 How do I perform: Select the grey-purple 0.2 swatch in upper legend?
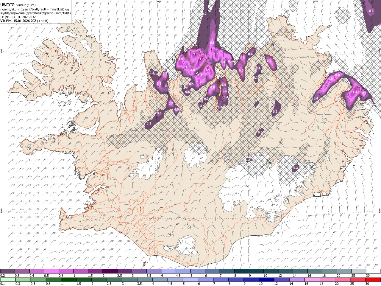coord(7,271)
